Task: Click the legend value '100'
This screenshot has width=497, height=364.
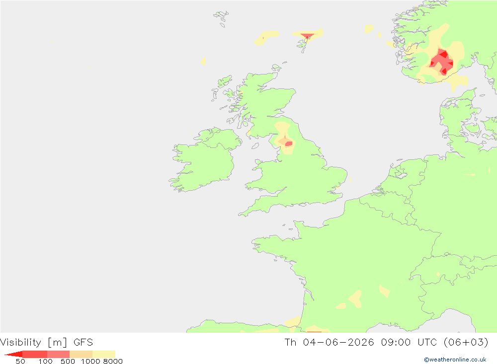Action: click(45, 362)
